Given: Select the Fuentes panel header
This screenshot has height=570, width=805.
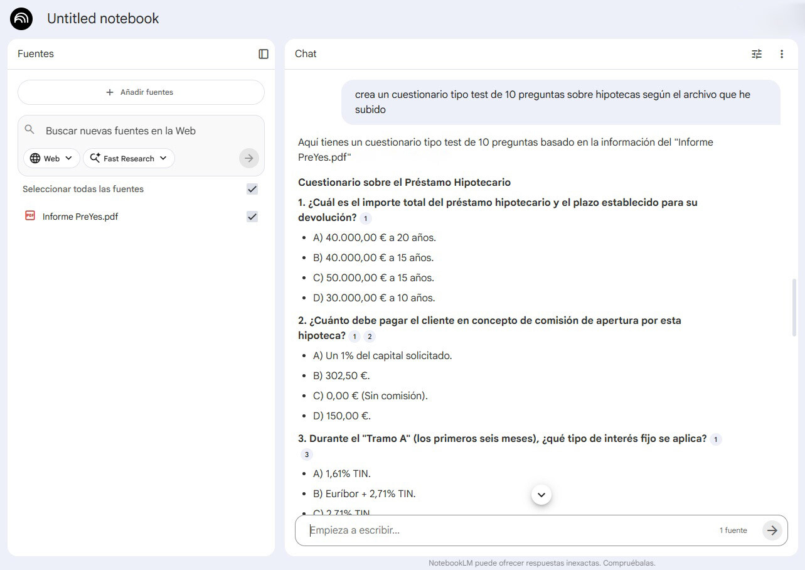Looking at the screenshot, I should (x=35, y=54).
